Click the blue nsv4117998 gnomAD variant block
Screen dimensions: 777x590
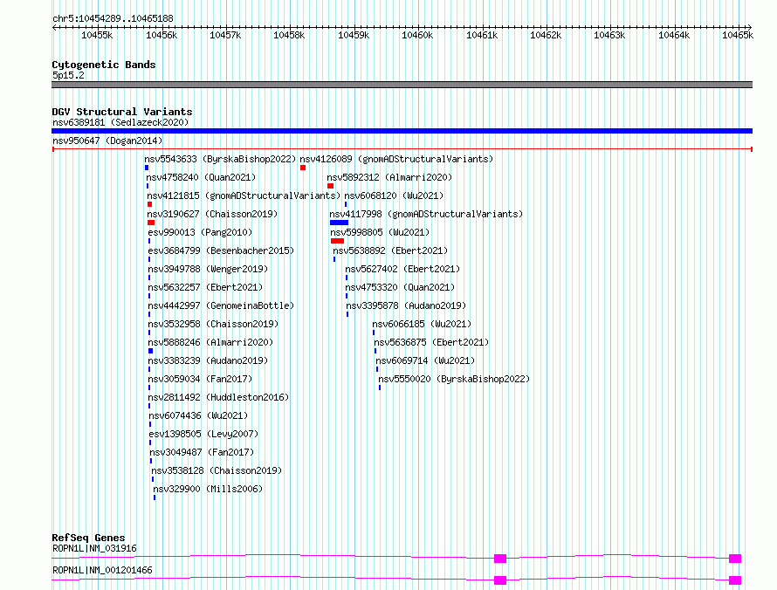[x=339, y=223]
